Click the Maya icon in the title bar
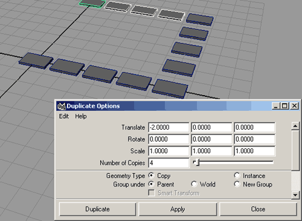 [62, 106]
